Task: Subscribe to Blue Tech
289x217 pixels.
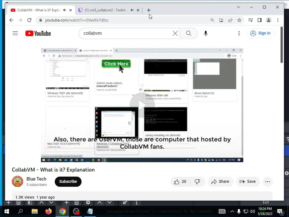Action: coord(68,182)
